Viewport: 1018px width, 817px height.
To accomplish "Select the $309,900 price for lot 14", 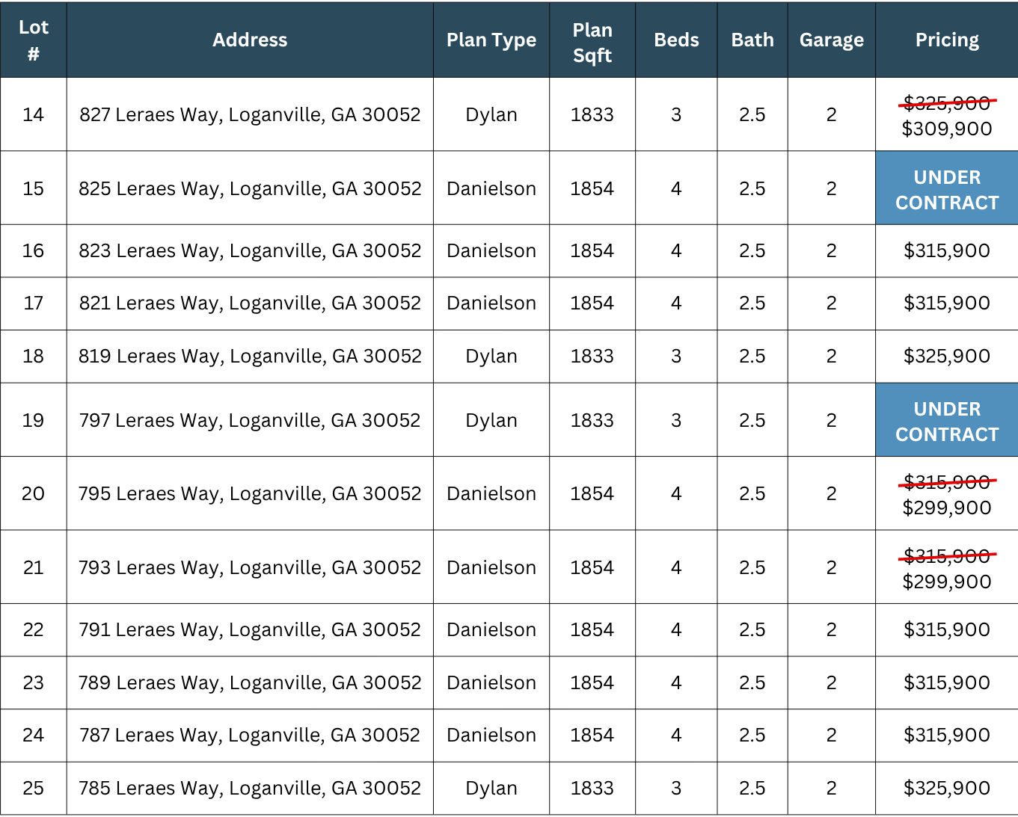I will tap(947, 129).
